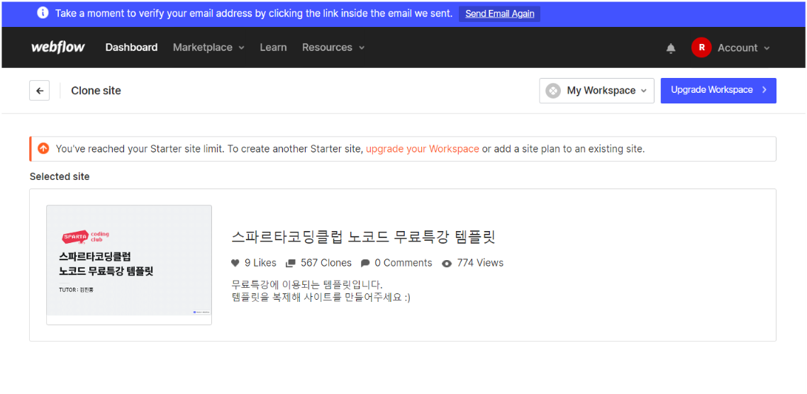Viewport: 807px width, 394px height.
Task: Open the Learn page
Action: click(x=273, y=47)
